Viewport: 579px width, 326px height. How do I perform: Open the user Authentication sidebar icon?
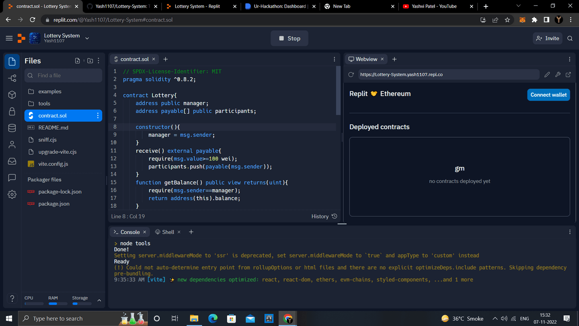click(12, 144)
